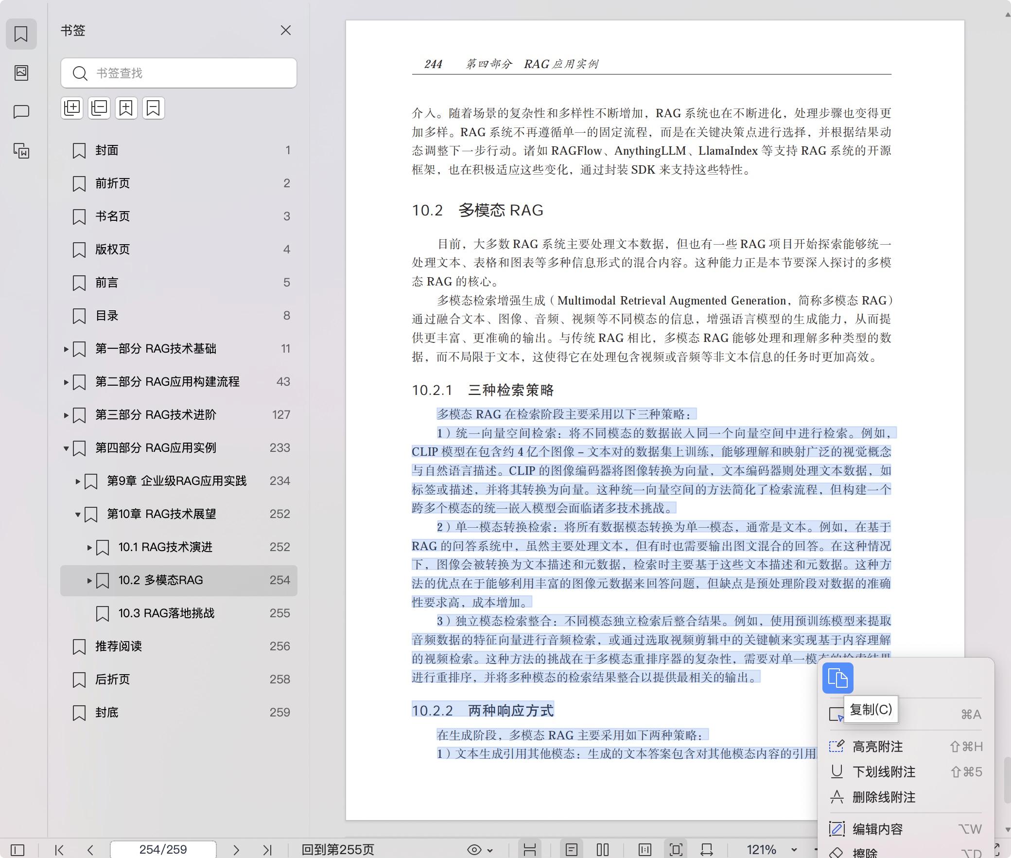
Task: Click the vertical scrollbar thumb at right
Action: [1007, 779]
